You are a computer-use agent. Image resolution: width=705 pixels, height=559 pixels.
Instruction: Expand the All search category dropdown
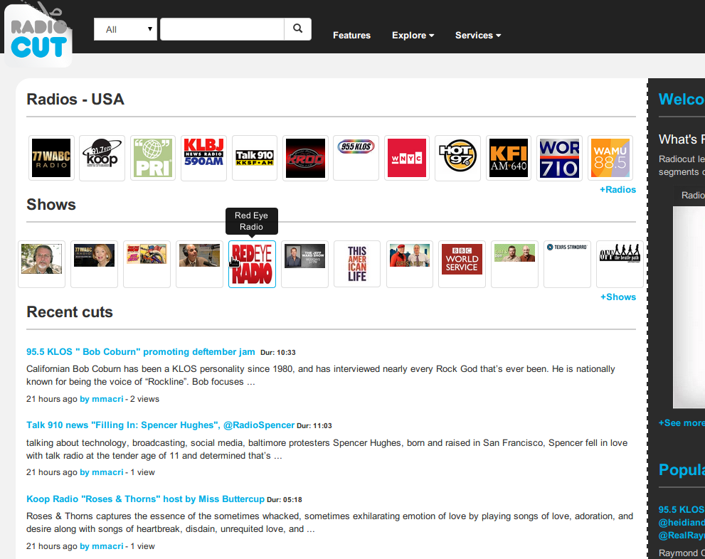tap(125, 29)
